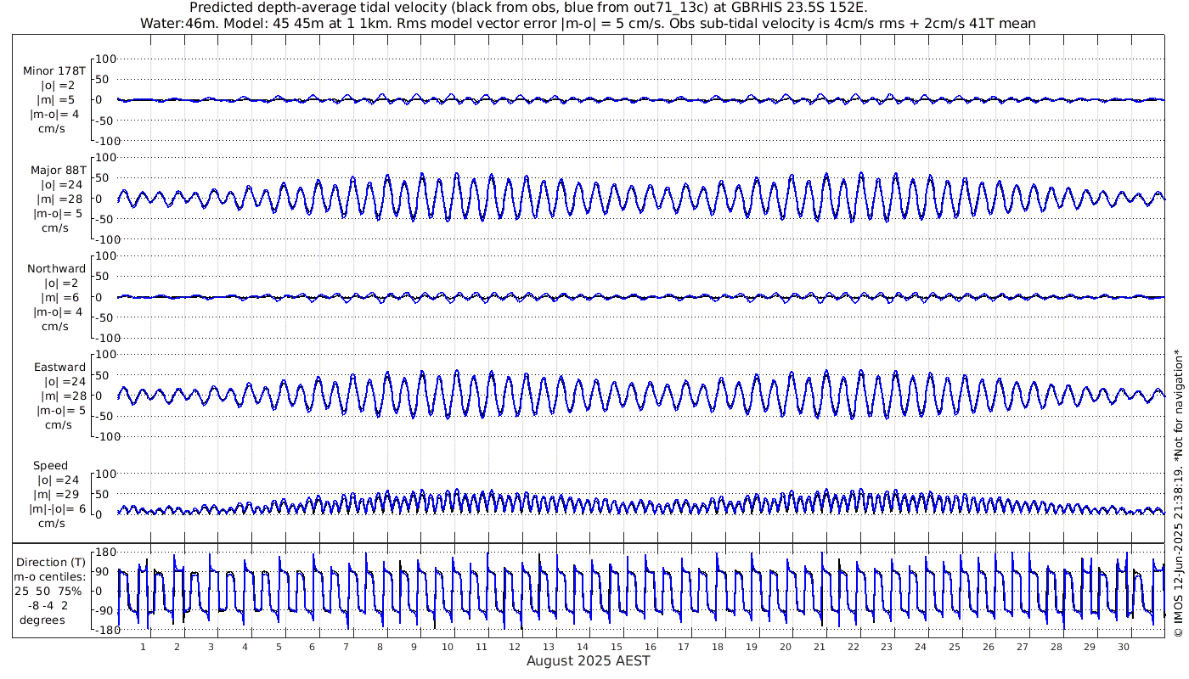Click the 'Direction (T)' panel label
Image resolution: width=1189 pixels, height=679 pixels.
51,562
